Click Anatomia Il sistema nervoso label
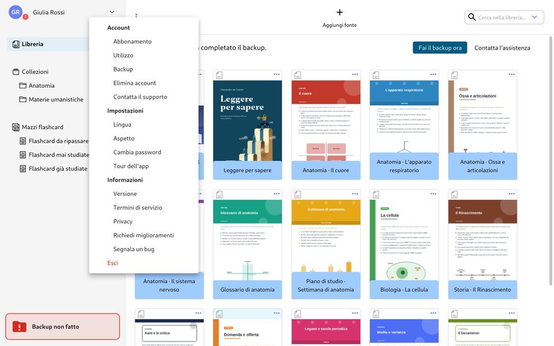Image resolution: width=554 pixels, height=346 pixels. (x=169, y=285)
